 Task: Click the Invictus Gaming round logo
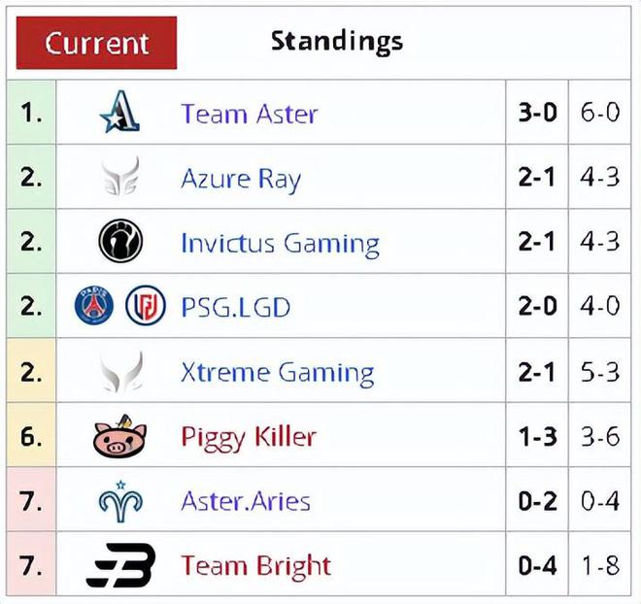click(120, 241)
